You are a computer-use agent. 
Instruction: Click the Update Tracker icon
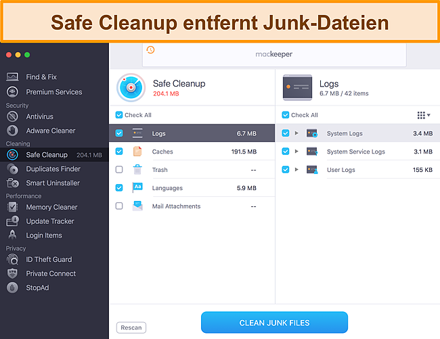(12, 221)
